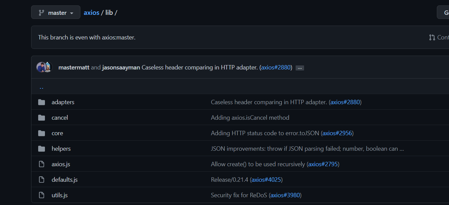Image resolution: width=449 pixels, height=205 pixels.
Task: Click the core folder icon
Action: [42, 133]
